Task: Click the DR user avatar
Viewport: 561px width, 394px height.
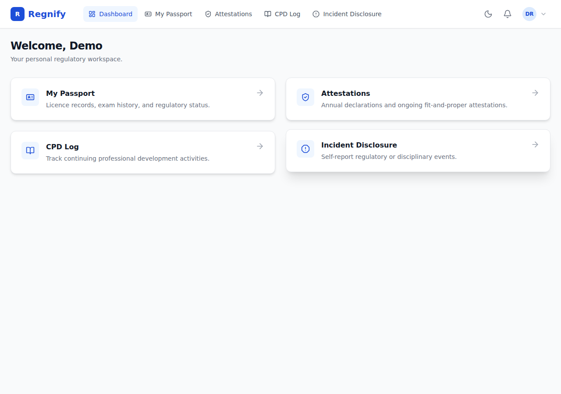Action: point(529,14)
